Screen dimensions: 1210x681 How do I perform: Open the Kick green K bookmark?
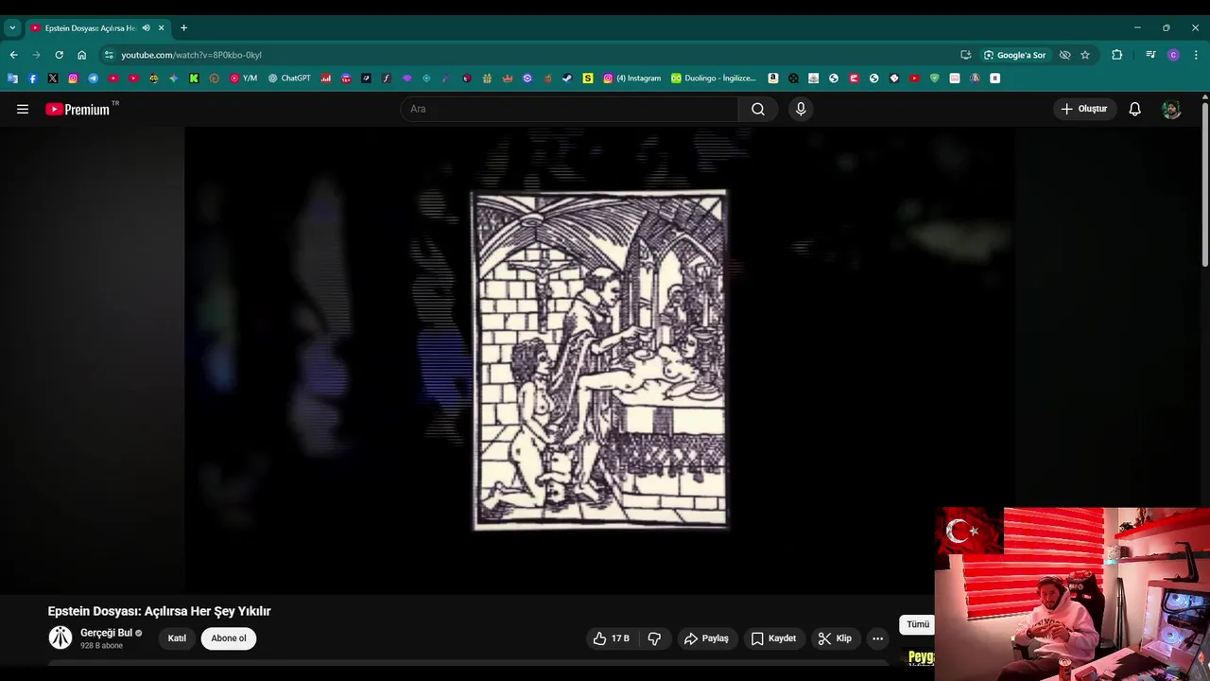194,79
